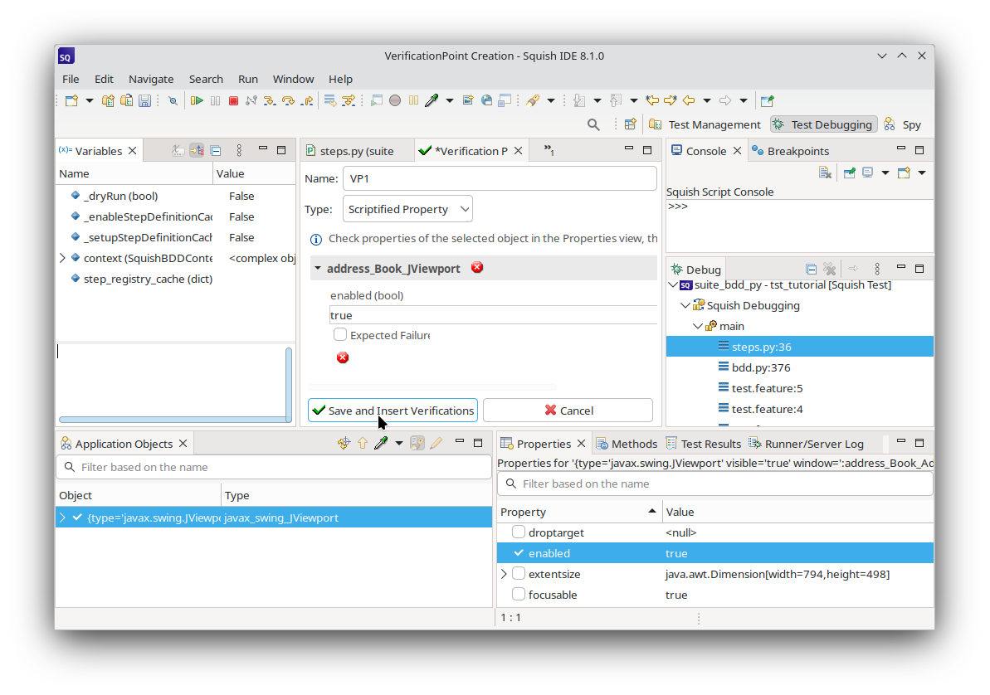The image size is (990, 695).
Task: Collapse the address_Book_JViewport section
Action: point(318,269)
